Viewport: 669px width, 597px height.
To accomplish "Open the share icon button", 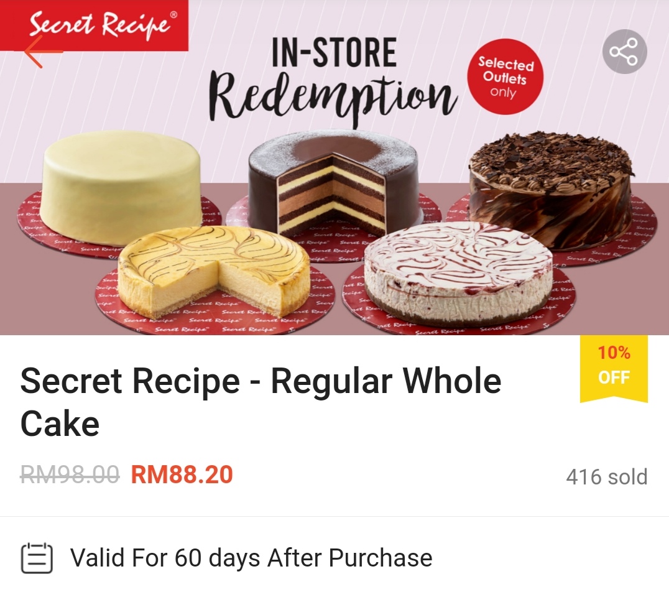I will point(625,52).
